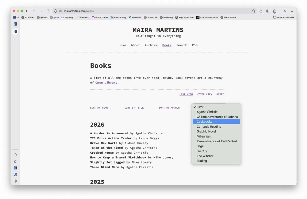307x199 pixels.
Task: Open the Subscribe bookmark
Action: (151, 18)
